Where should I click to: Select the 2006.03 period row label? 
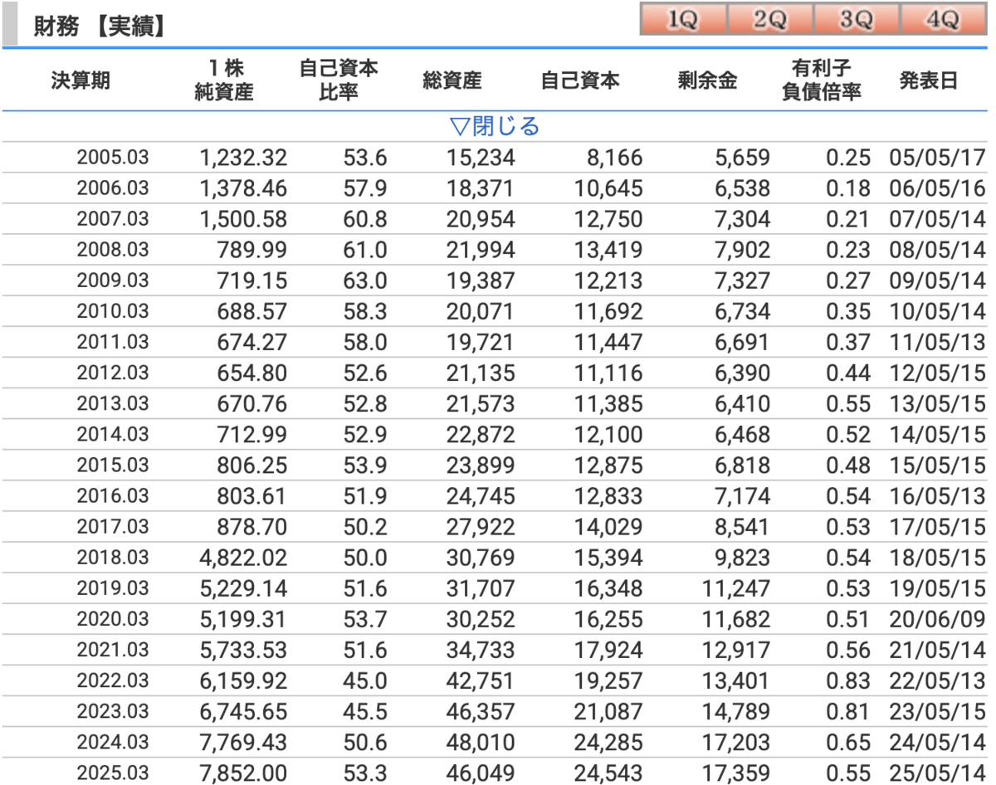coord(113,188)
